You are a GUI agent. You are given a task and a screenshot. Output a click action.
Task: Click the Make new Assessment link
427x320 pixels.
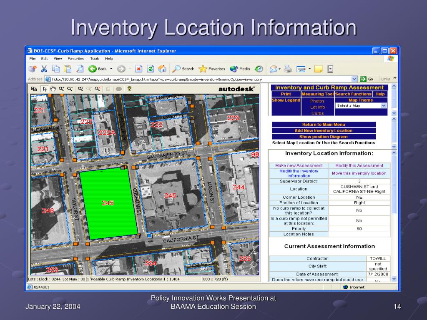tap(299, 165)
